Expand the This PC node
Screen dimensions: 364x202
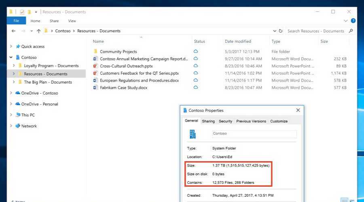[11, 115]
